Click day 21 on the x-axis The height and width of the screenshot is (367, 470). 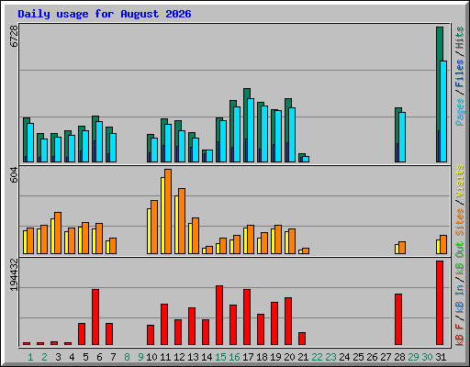pos(303,357)
